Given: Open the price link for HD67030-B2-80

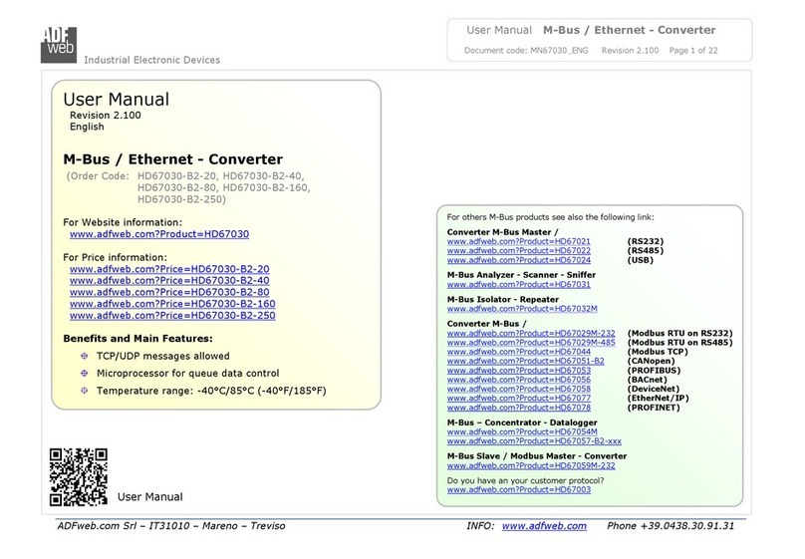Looking at the screenshot, I should click(169, 292).
